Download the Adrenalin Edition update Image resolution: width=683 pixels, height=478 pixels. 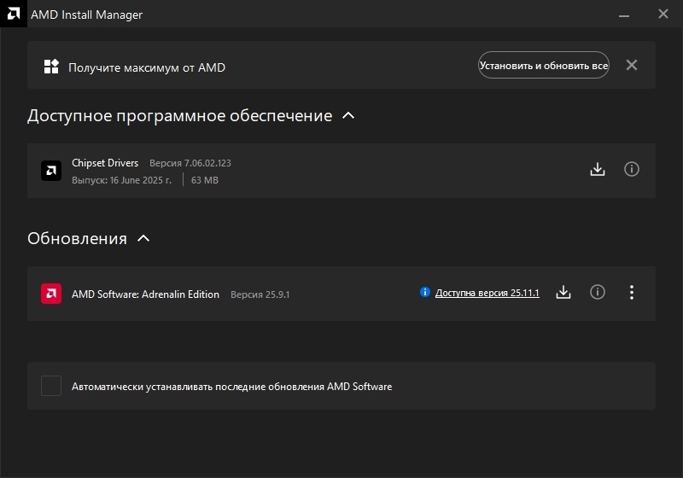(563, 293)
